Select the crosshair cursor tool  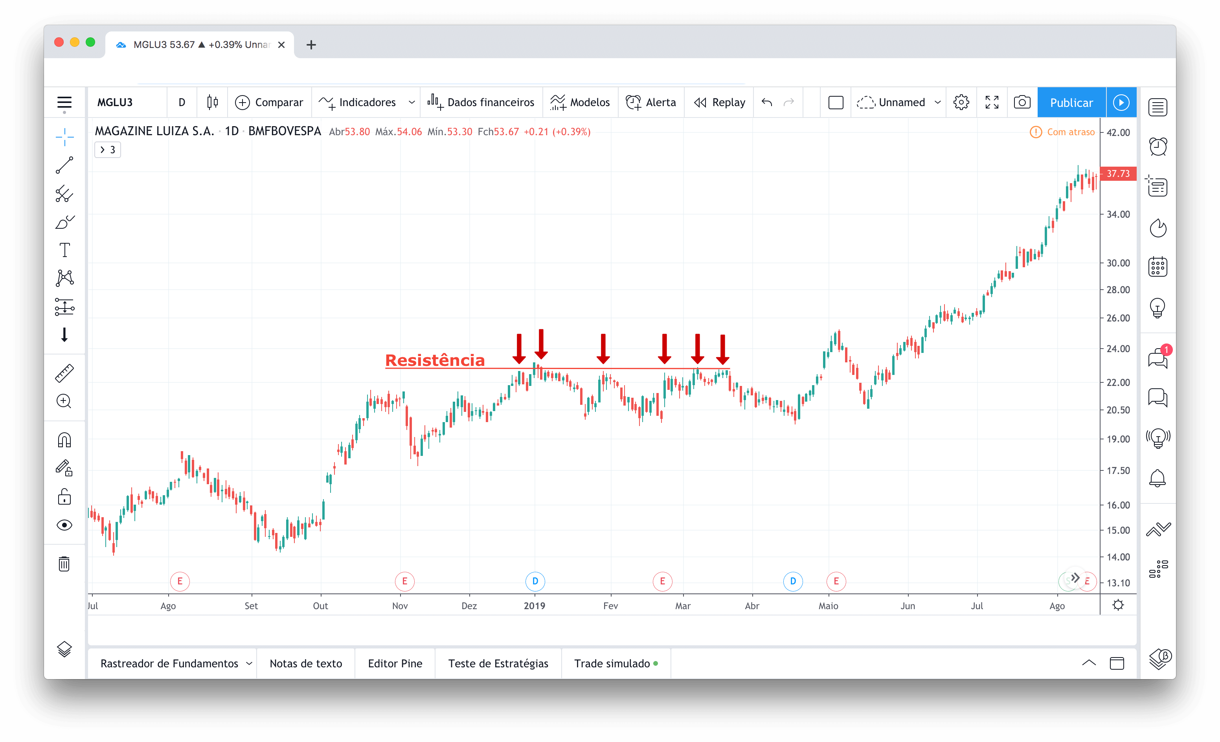pyautogui.click(x=64, y=137)
